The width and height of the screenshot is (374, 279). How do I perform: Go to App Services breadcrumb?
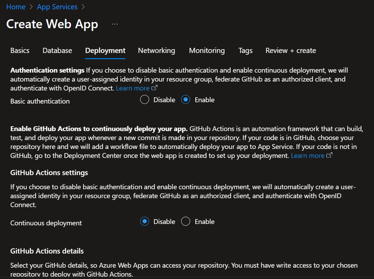coord(57,7)
